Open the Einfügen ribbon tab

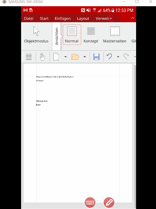pos(63,19)
